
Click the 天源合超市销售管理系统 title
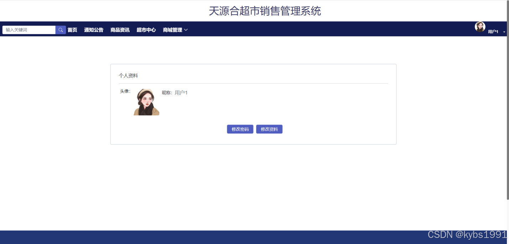(265, 11)
